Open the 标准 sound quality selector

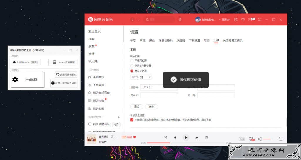click(x=242, y=139)
